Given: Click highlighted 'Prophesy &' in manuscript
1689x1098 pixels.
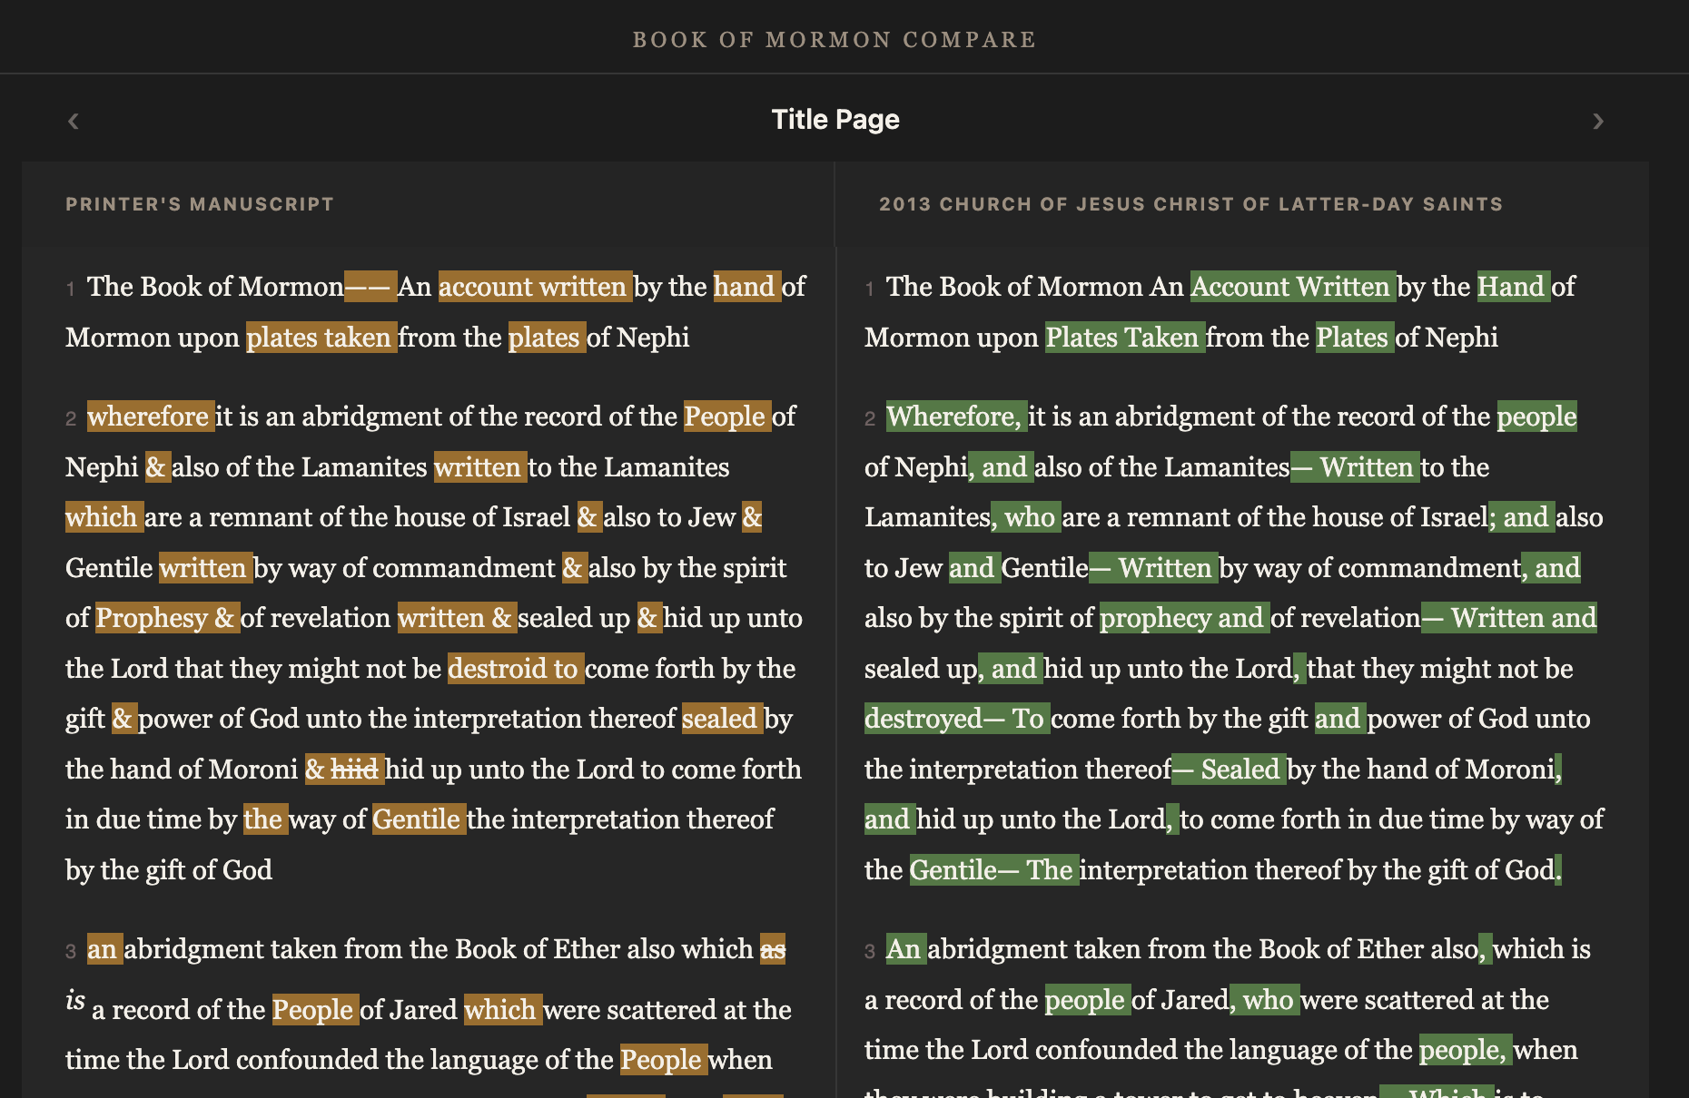Looking at the screenshot, I should click(167, 618).
